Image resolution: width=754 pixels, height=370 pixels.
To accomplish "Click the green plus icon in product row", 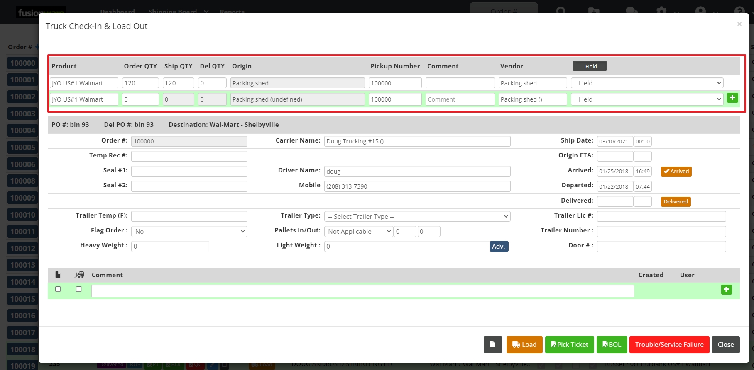I will [x=732, y=98].
